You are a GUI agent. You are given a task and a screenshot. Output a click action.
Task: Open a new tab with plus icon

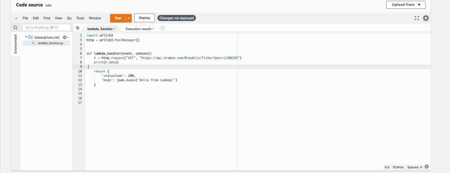[163, 28]
